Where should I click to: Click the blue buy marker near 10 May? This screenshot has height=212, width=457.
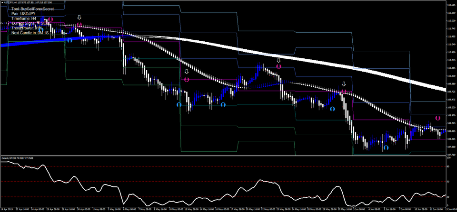click(x=179, y=104)
